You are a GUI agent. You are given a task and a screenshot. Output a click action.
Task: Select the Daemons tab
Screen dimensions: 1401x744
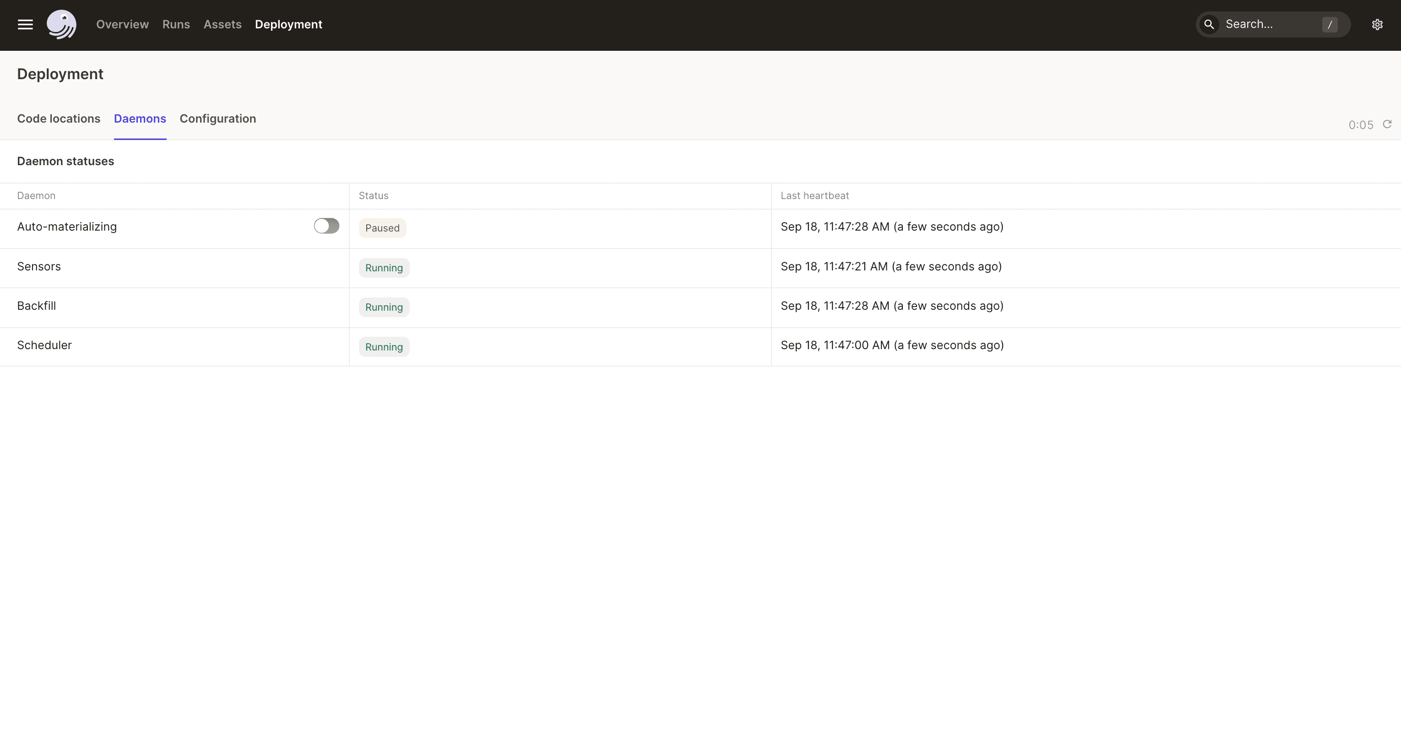tap(140, 119)
